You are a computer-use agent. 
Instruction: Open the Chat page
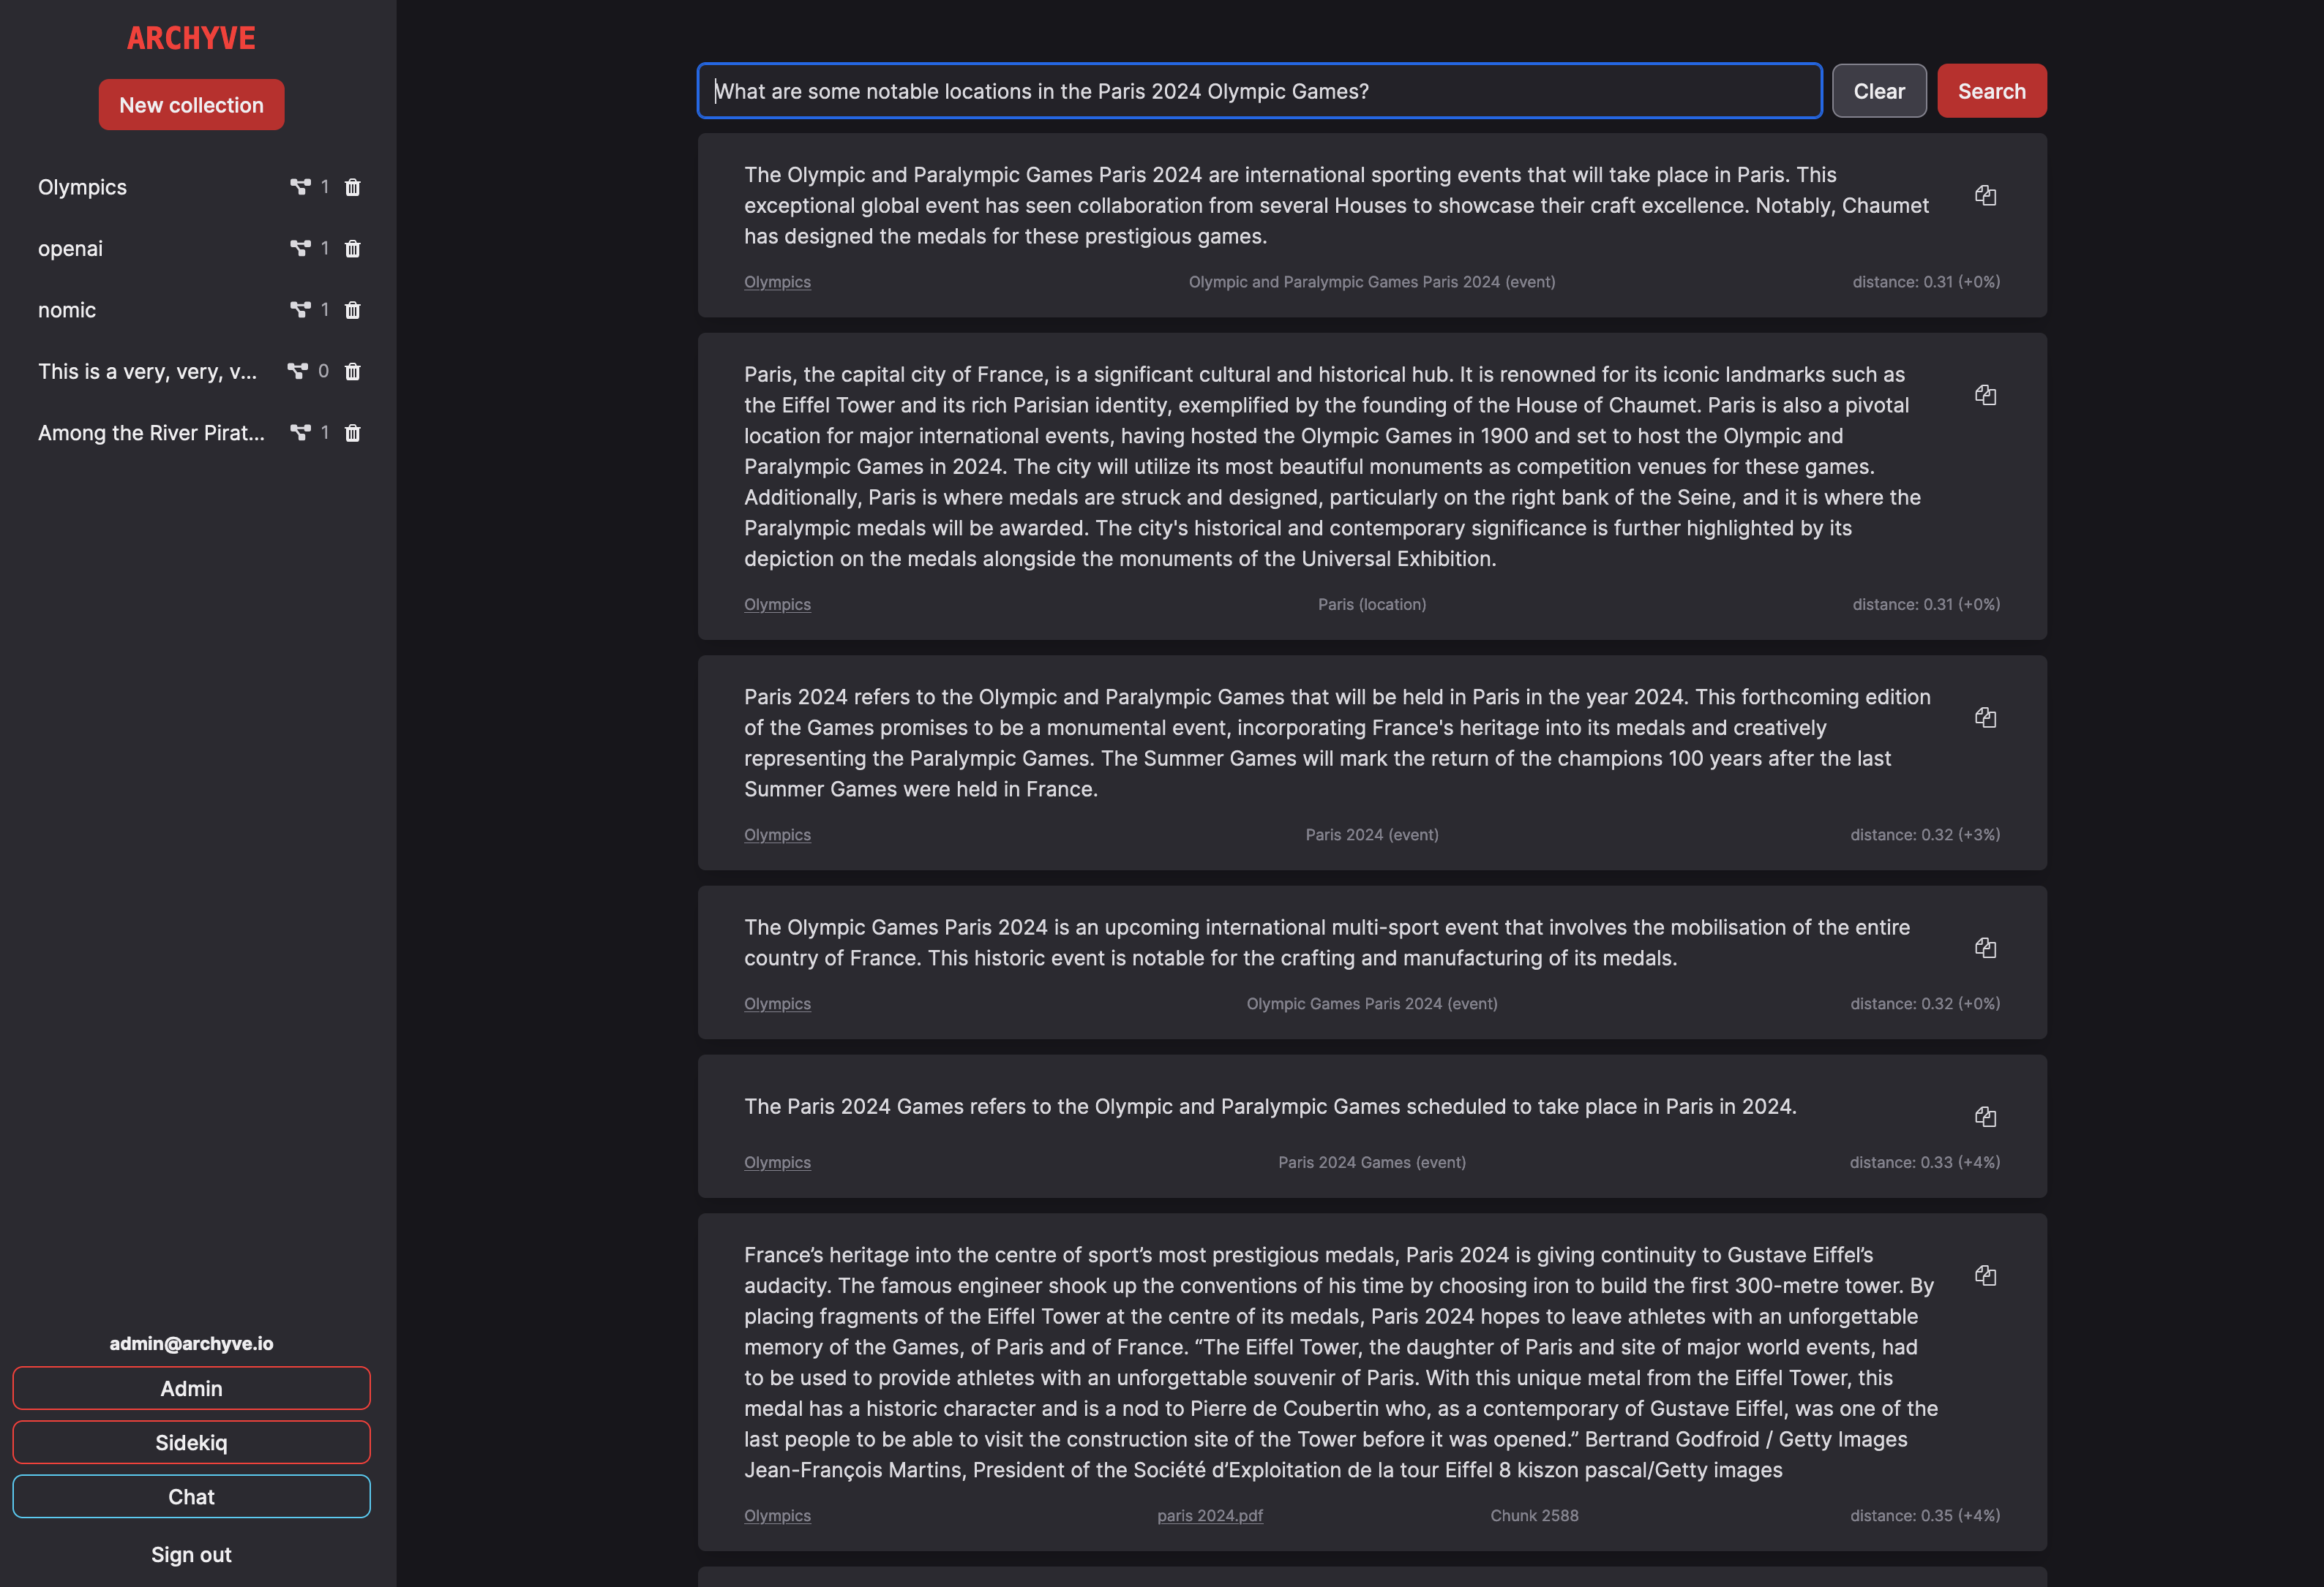click(191, 1496)
